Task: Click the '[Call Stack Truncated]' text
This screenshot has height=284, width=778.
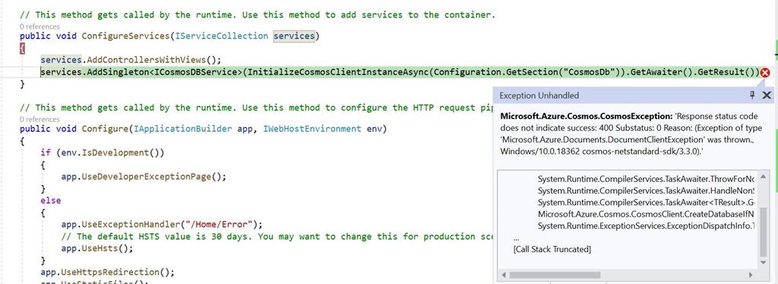Action: click(552, 249)
